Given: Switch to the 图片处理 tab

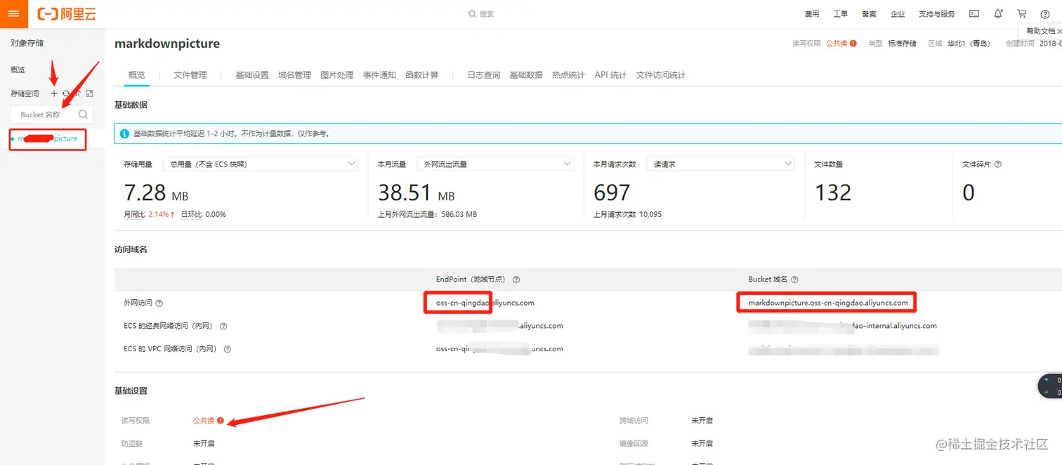Looking at the screenshot, I should coord(337,74).
